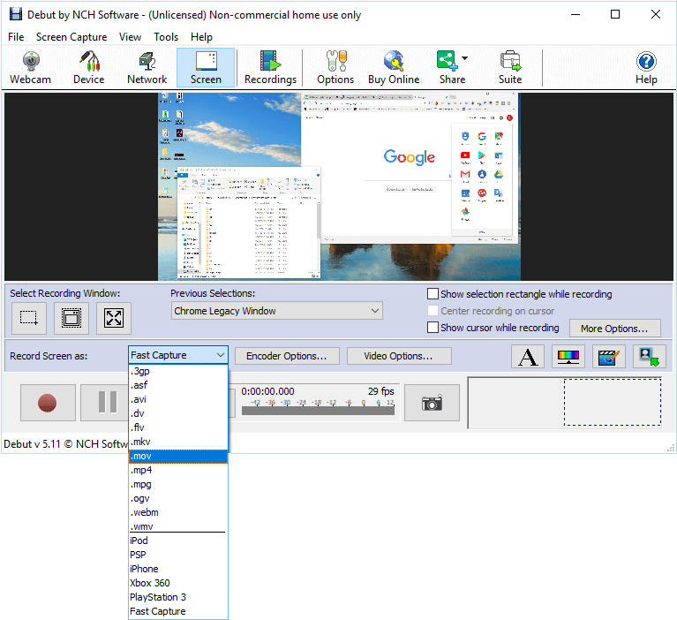Open the video effects clapperboard tool
The width and height of the screenshot is (677, 620).
(x=609, y=357)
